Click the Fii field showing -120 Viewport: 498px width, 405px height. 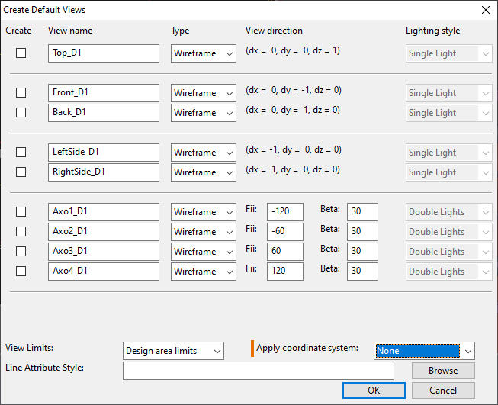[x=284, y=212]
